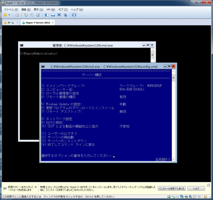Viewport: 213px width, 200px height.
Task: Click the Administrator cmd window scrollbar thumb
Action: (152, 55)
